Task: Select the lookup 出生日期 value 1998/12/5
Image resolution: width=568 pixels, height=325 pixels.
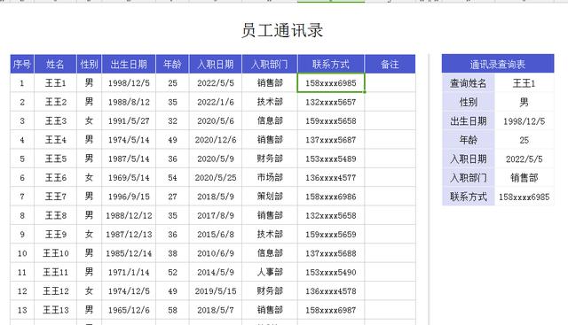Action: click(x=525, y=121)
